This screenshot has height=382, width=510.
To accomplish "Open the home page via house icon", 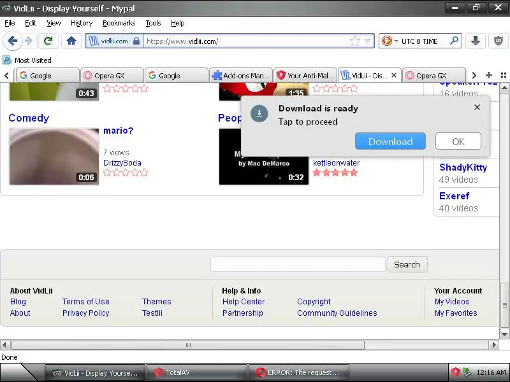I will pyautogui.click(x=71, y=41).
